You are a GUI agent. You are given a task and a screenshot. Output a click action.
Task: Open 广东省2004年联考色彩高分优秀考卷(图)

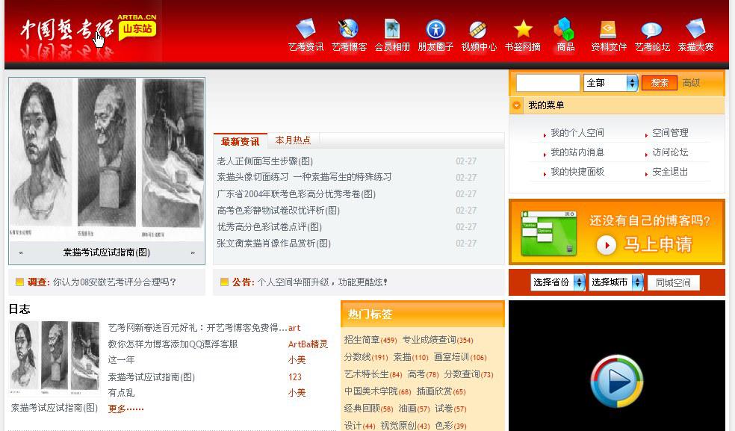coord(297,194)
